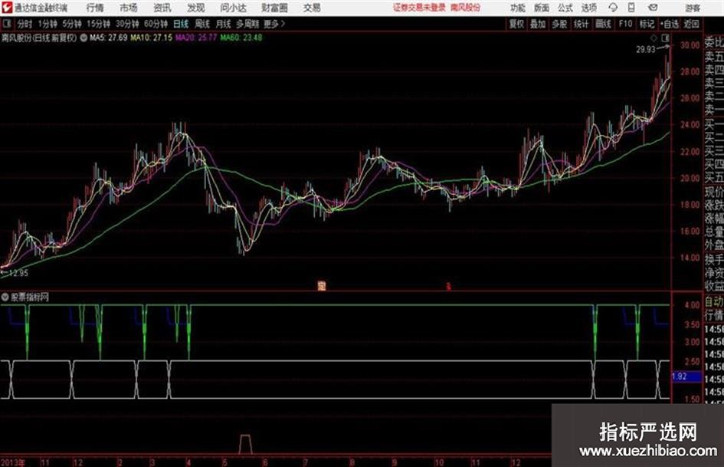The height and width of the screenshot is (467, 724).
Task: Toggle the right panel icon at chart corner
Action: pyautogui.click(x=665, y=38)
